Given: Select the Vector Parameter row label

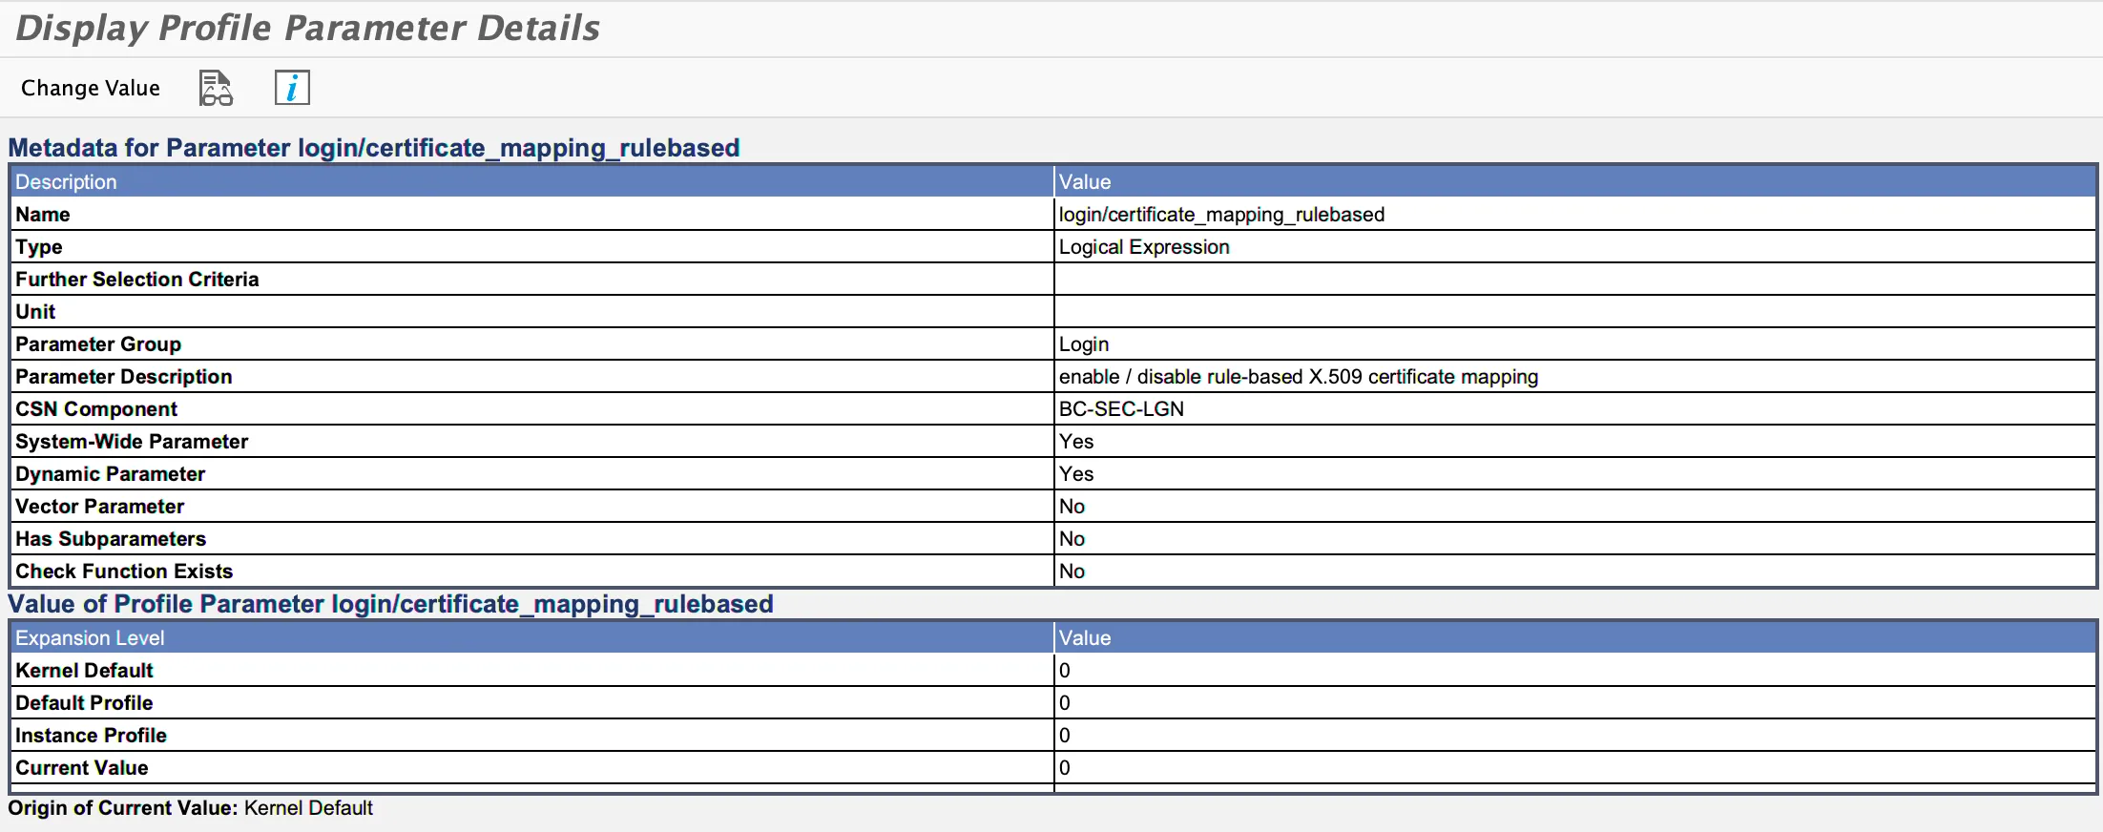Looking at the screenshot, I should point(100,506).
